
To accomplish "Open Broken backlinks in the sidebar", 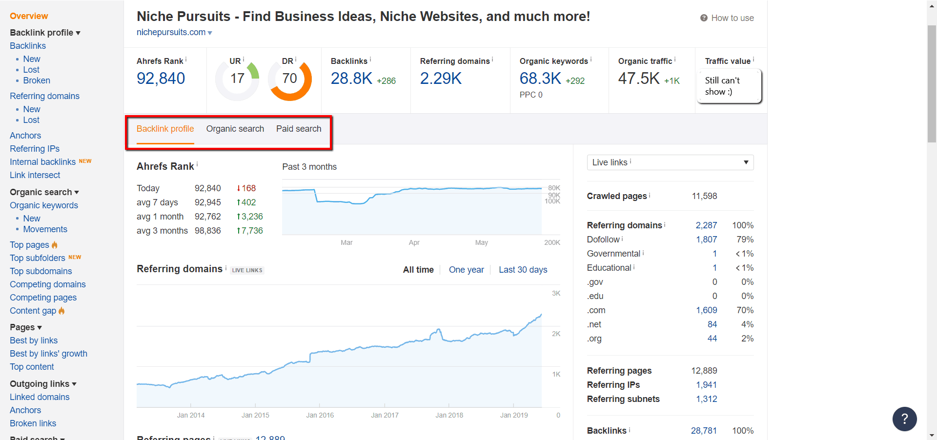I will point(37,80).
